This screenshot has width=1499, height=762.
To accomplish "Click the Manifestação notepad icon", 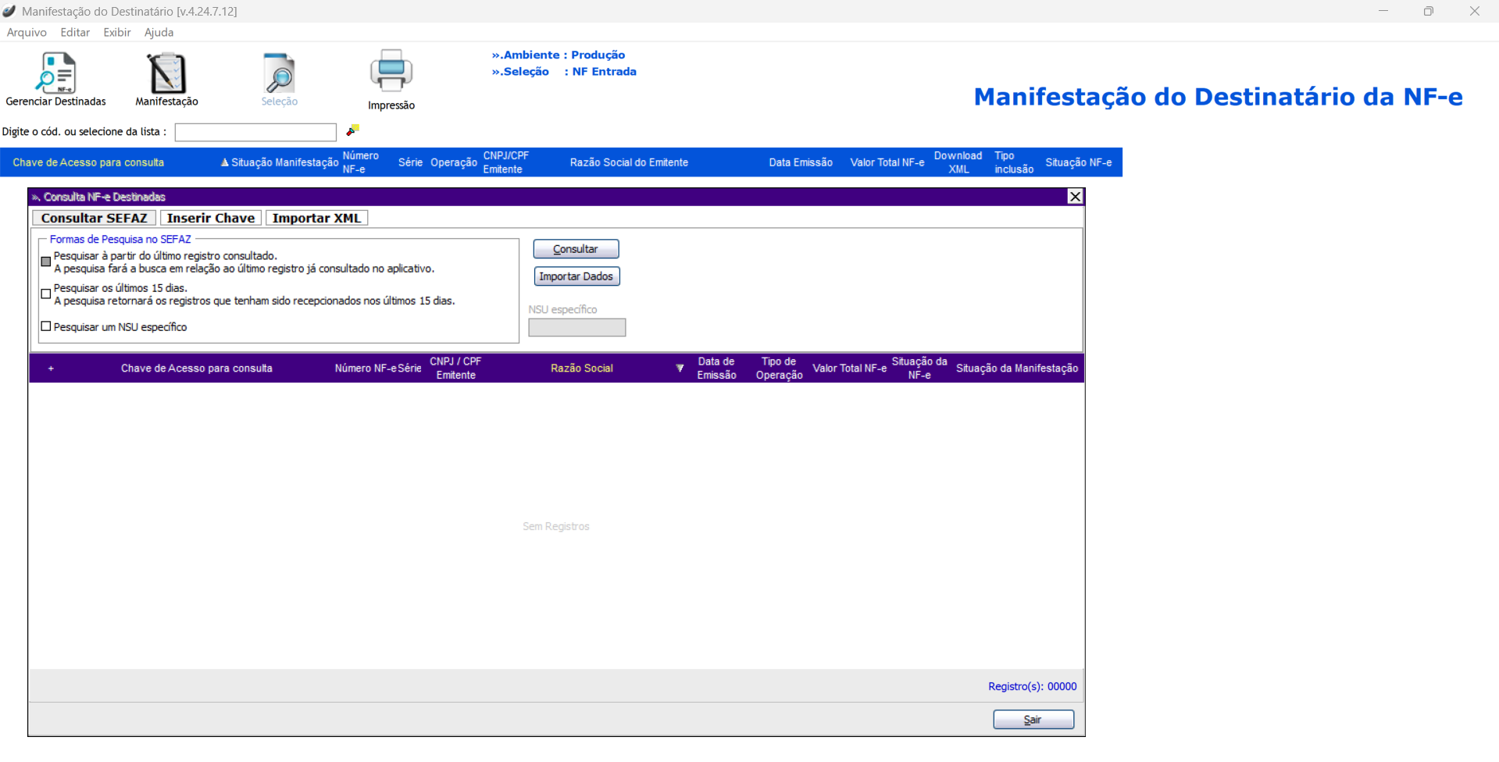I will [166, 74].
